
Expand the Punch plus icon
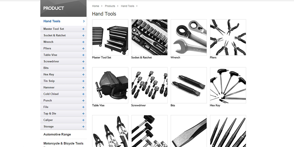tap(83, 101)
